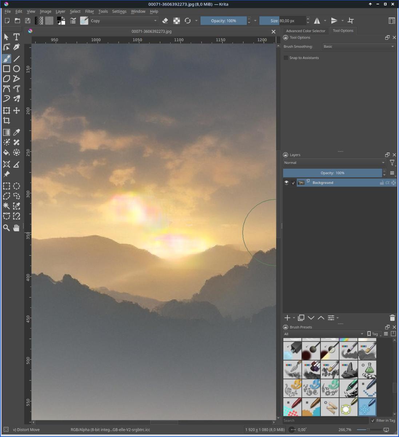Select the Move tool
This screenshot has height=437, width=399.
(16, 111)
